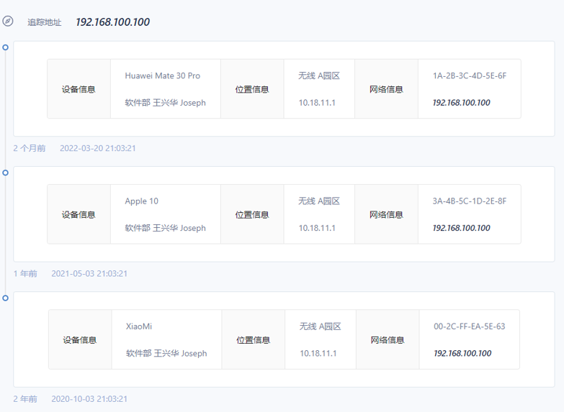Image resolution: width=564 pixels, height=412 pixels.
Task: Click the second timeline node marker
Action: pyautogui.click(x=6, y=173)
